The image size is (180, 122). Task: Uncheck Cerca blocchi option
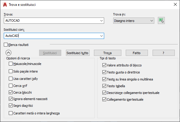click(x=11, y=92)
